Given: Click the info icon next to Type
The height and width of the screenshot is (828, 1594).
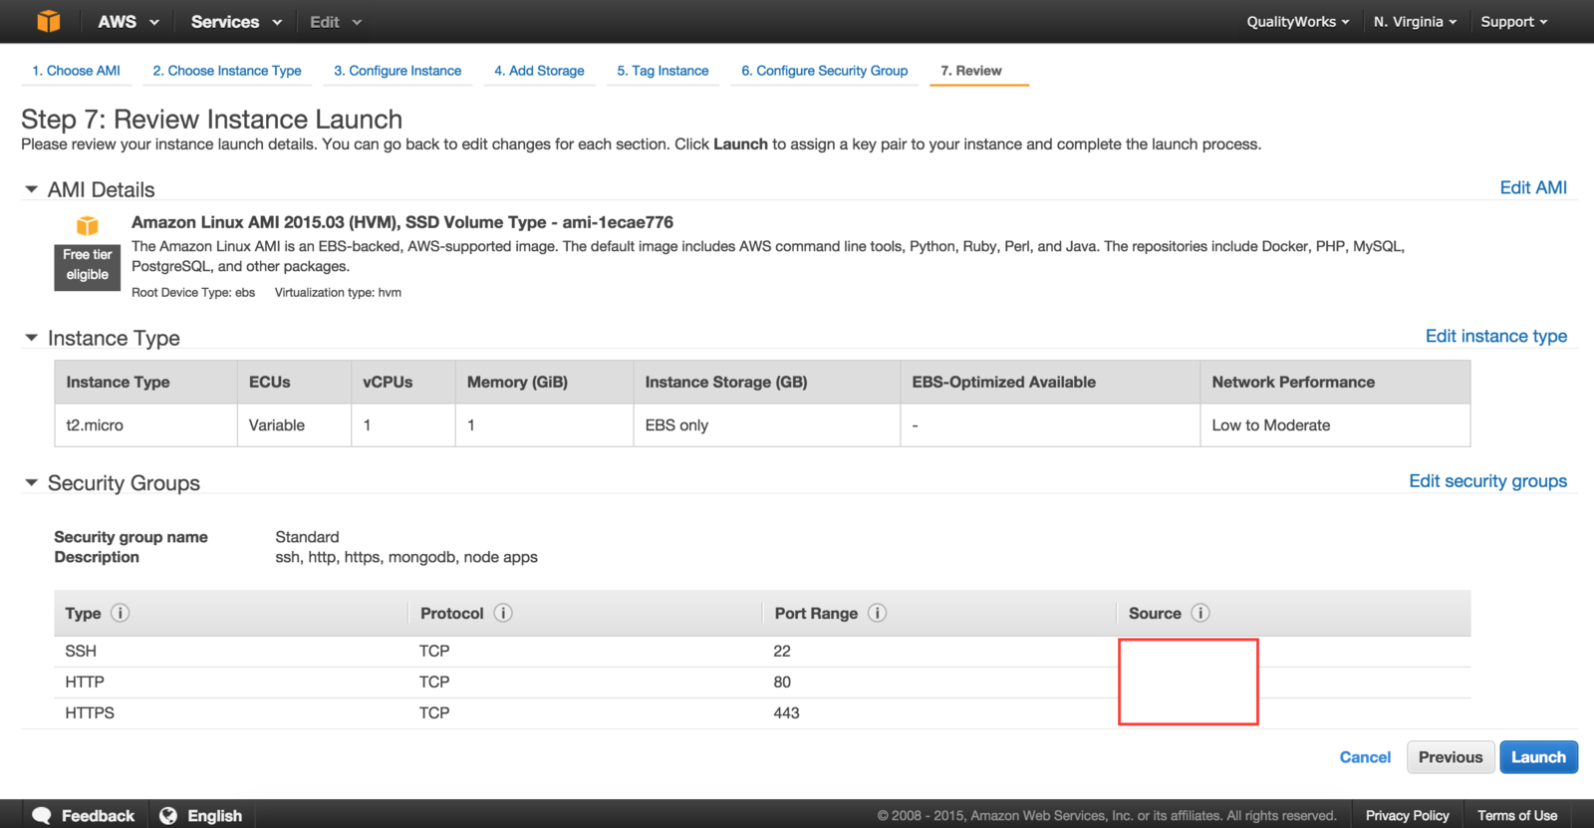Looking at the screenshot, I should pyautogui.click(x=120, y=613).
